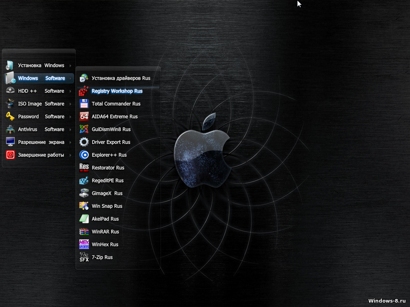Expand the Установка Windows submenu arrow
Screen dimensions: 410x307
[x=70, y=66]
